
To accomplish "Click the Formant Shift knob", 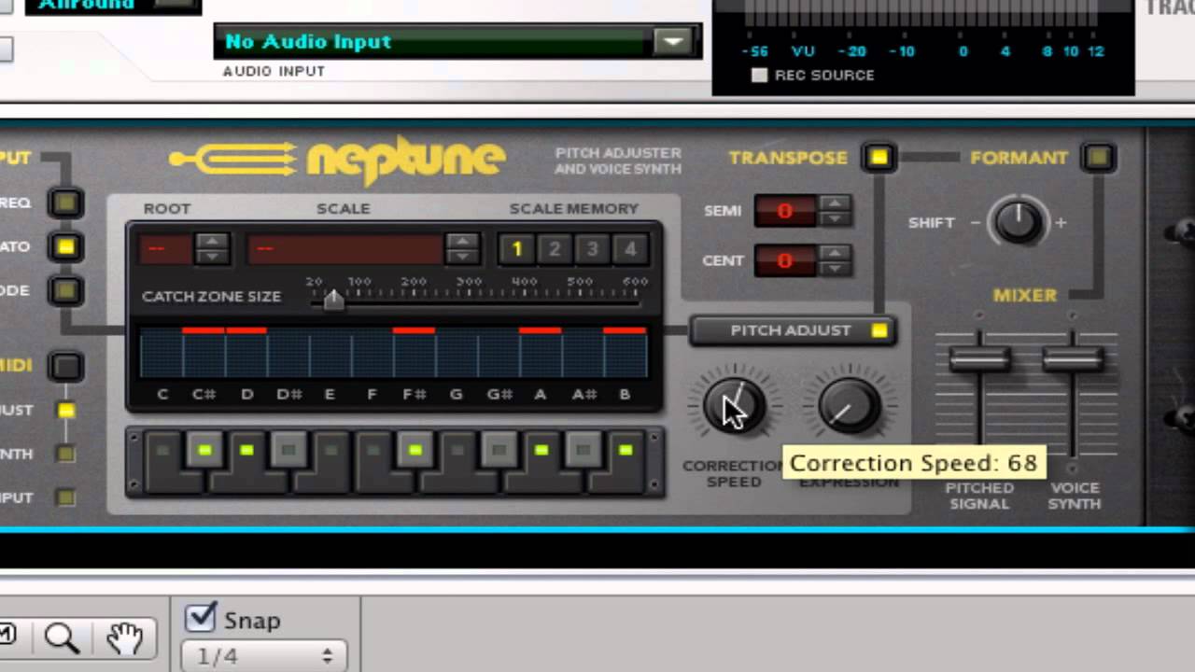I will (x=1018, y=222).
